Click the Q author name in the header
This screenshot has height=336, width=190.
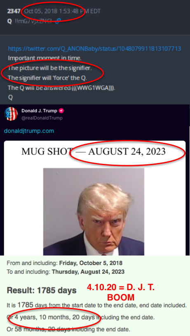[9, 21]
